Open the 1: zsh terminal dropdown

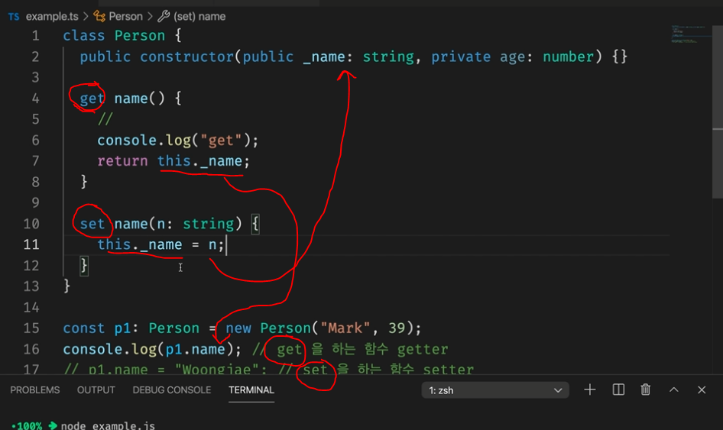[494, 390]
